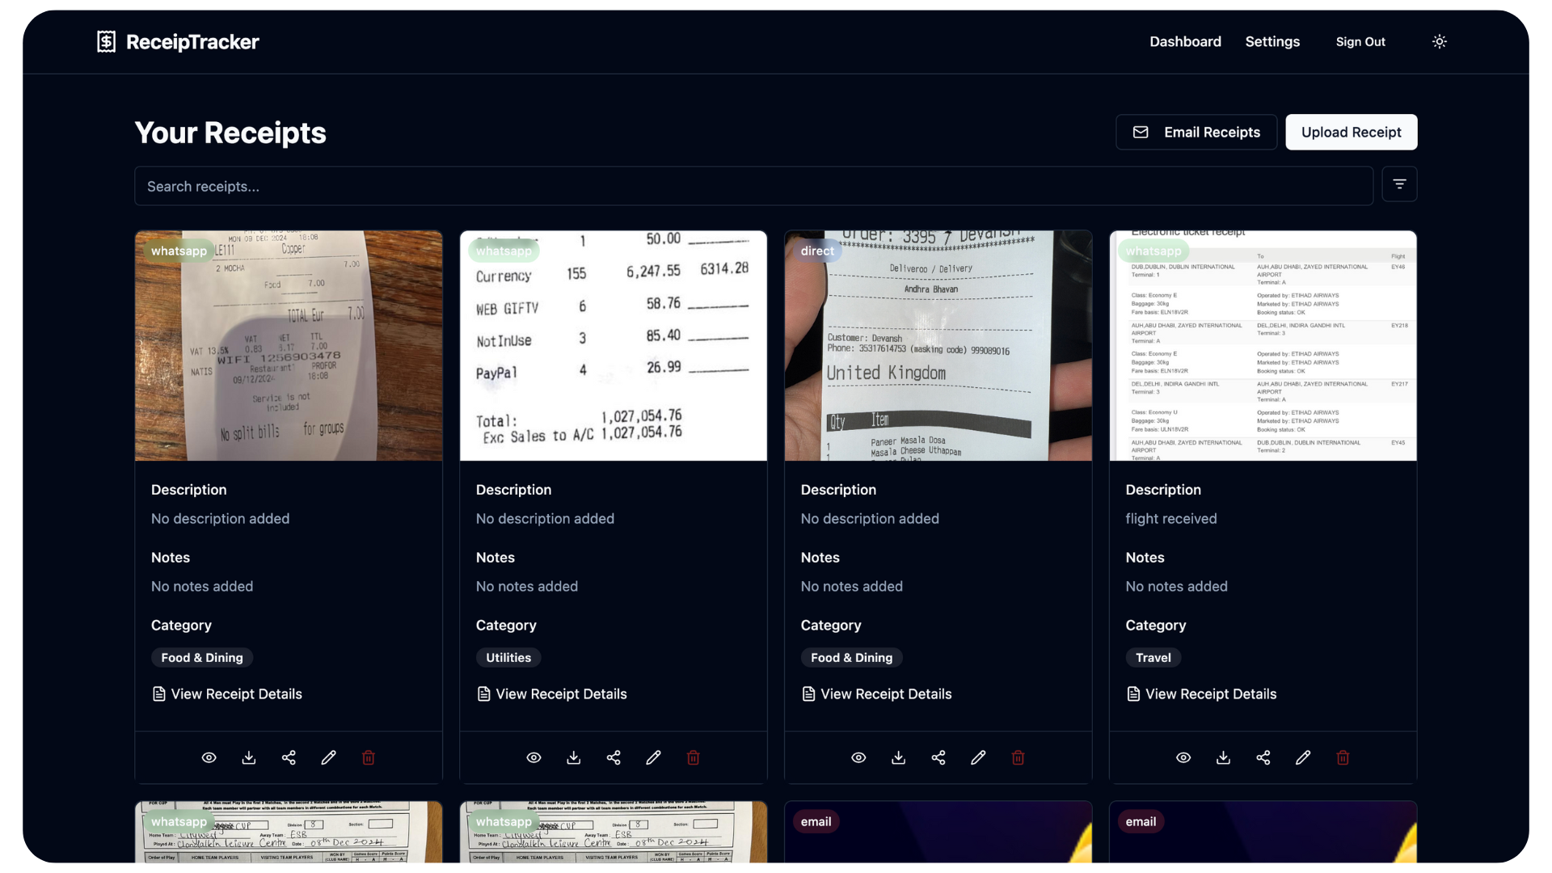
Task: Click the Food & Dining tag on Deliveroo card
Action: [x=852, y=657]
